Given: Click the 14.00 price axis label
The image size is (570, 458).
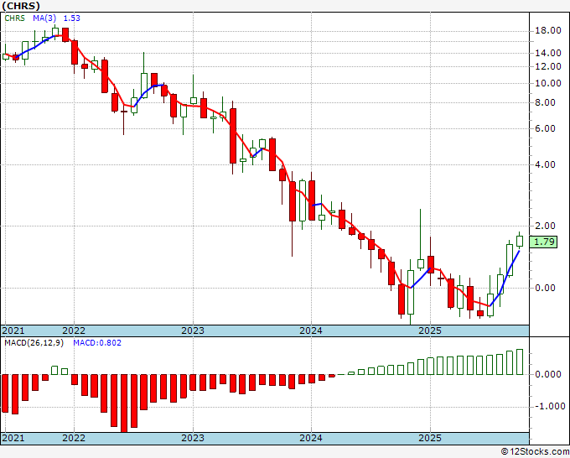Looking at the screenshot, I should (x=548, y=53).
